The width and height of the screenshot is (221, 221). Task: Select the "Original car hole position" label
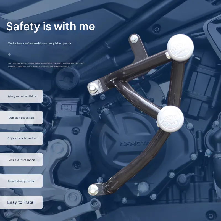point(21,138)
